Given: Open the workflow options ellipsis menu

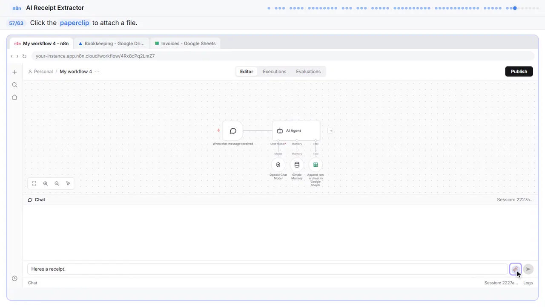Looking at the screenshot, I should coord(97,72).
